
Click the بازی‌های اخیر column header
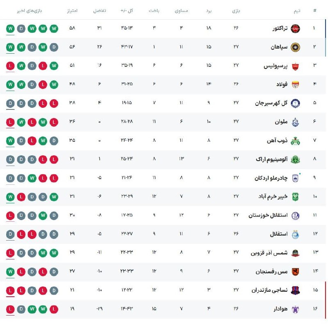click(x=33, y=11)
